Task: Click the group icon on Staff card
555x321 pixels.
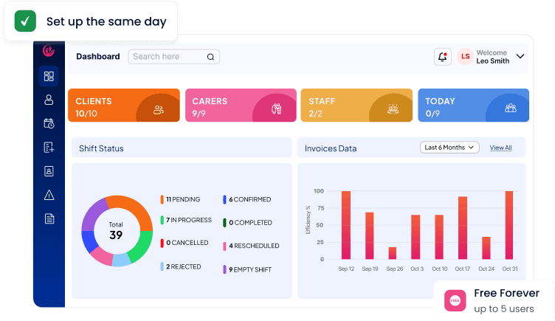Action: 393,109
